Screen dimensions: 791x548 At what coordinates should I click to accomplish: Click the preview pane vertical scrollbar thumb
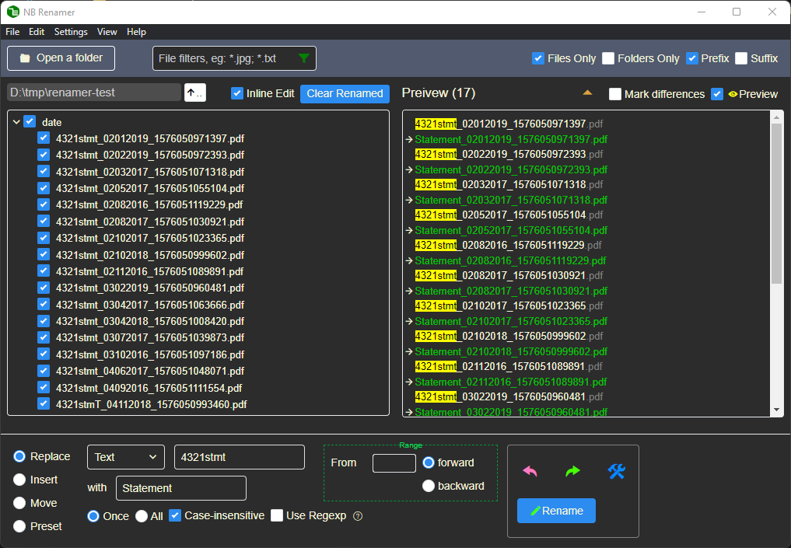[776, 204]
